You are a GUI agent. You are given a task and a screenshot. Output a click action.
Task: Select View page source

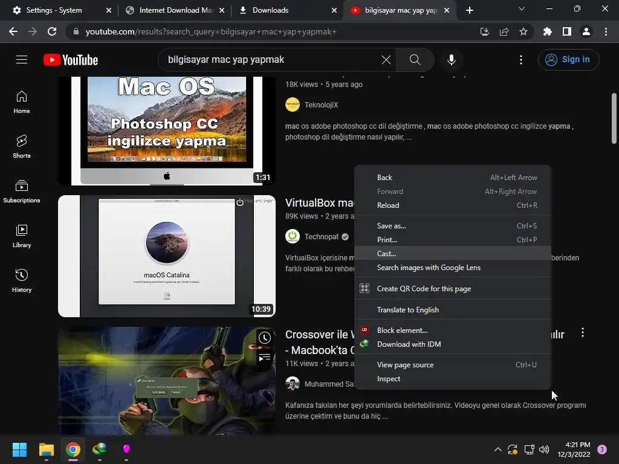452,364
